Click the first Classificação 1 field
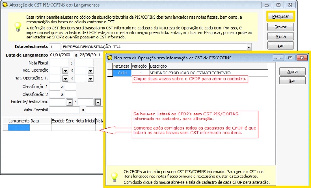This screenshot has width=311, height=188. pos(55,87)
